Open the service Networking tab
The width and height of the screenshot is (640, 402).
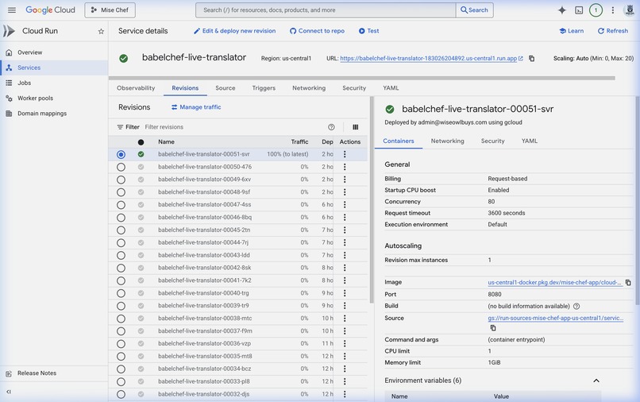(x=309, y=88)
